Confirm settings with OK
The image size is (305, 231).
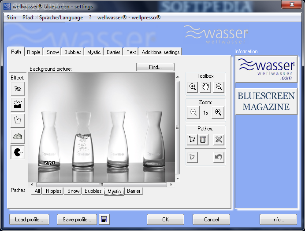[165, 220]
